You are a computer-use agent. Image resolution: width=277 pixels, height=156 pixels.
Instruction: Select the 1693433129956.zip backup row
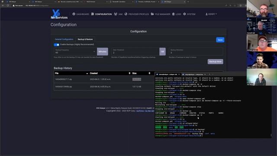(104, 87)
